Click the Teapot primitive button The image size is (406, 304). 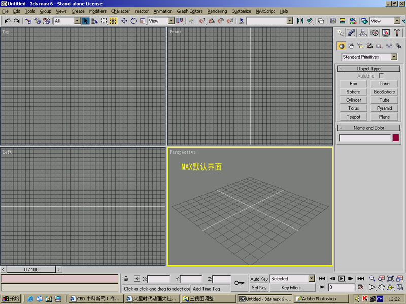[353, 117]
